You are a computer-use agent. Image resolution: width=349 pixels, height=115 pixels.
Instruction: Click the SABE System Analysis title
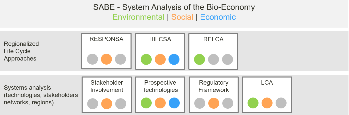click(174, 7)
